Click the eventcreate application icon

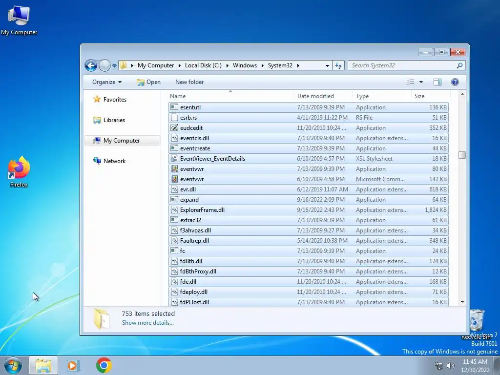coord(174,148)
